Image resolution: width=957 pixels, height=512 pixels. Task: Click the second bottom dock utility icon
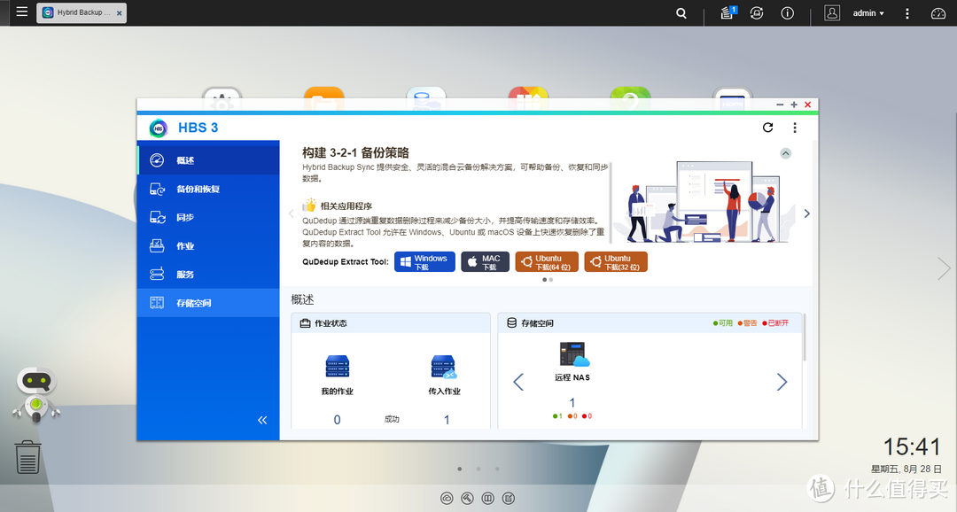[x=467, y=499]
